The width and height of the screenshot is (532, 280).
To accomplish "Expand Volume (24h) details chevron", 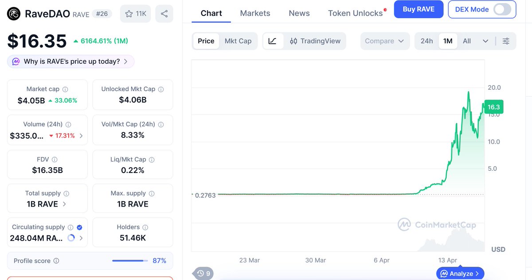I will pos(81,136).
